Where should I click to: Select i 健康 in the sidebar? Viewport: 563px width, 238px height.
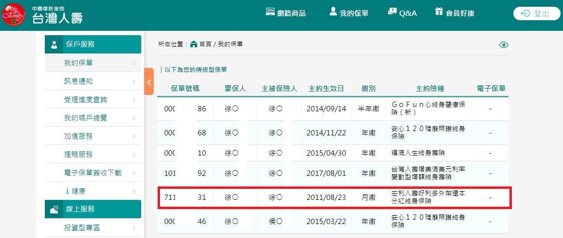point(93,191)
